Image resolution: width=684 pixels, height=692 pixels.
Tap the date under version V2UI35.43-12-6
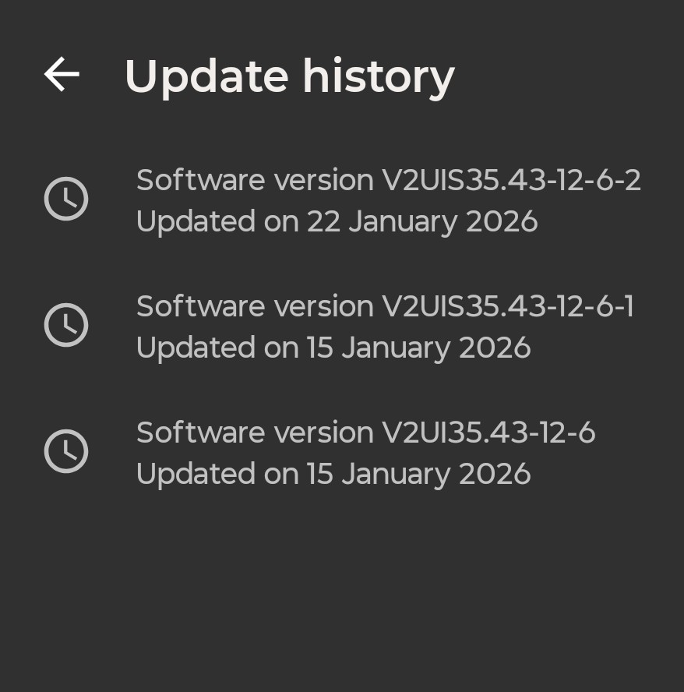418,475
